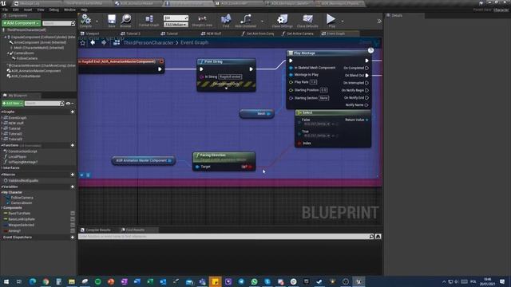Select EventGraph in My Blueprint graphs list

point(18,118)
